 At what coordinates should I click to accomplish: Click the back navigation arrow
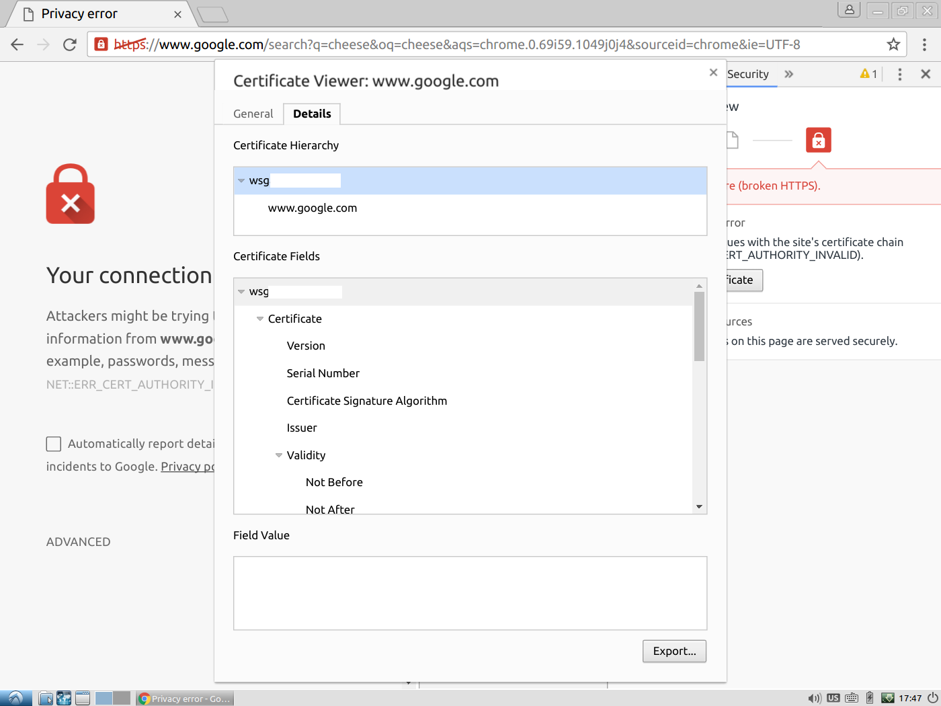pyautogui.click(x=17, y=44)
